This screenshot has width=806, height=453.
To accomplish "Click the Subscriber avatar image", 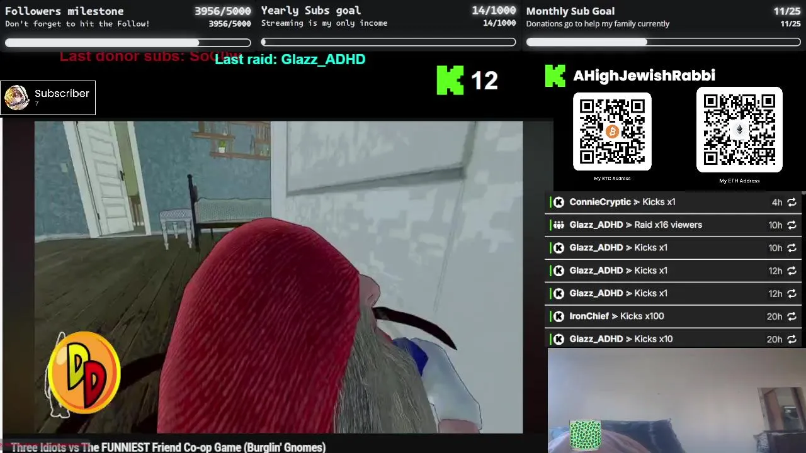I will [16, 98].
